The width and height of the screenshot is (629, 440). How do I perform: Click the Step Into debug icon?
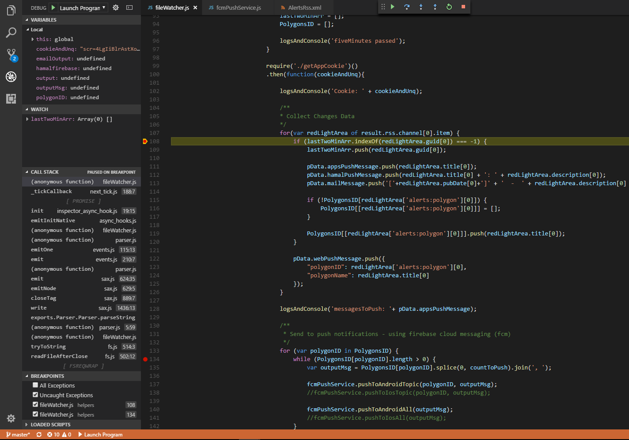click(x=421, y=7)
